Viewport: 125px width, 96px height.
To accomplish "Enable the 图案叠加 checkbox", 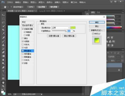I will tap(23, 57).
